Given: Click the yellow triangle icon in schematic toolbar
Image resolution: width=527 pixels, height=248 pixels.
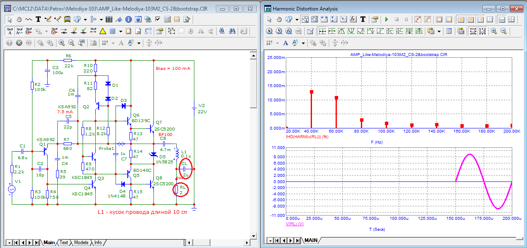Looking at the screenshot, I should [x=103, y=31].
